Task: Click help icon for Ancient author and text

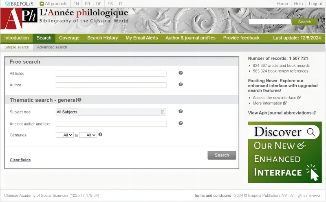Action: [x=181, y=123]
